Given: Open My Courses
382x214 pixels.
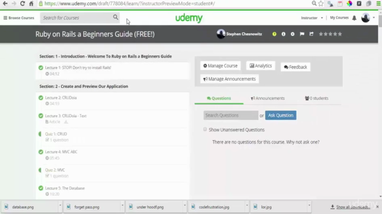Looking at the screenshot, I should (339, 18).
